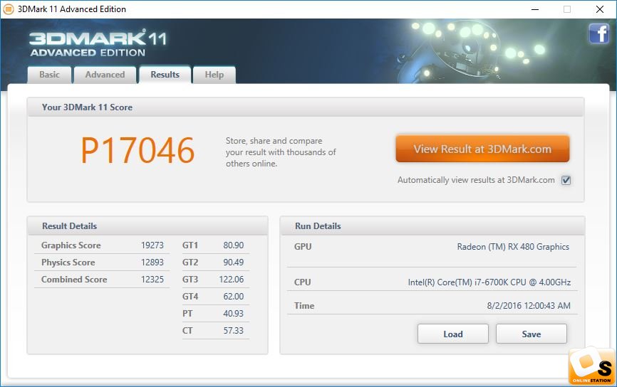Click the Result Details heading
This screenshot has height=387, width=617.
coord(69,226)
